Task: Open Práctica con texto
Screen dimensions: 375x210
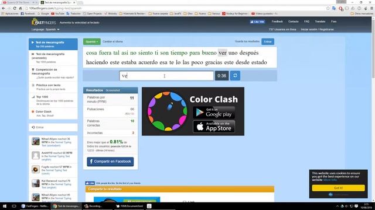Action: click(x=53, y=87)
